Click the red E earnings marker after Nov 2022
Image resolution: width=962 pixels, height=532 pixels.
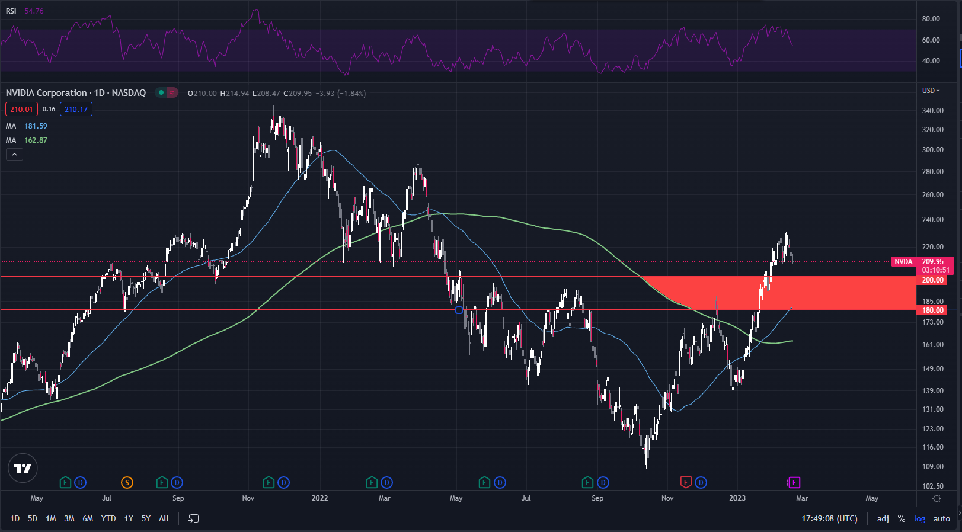click(686, 483)
